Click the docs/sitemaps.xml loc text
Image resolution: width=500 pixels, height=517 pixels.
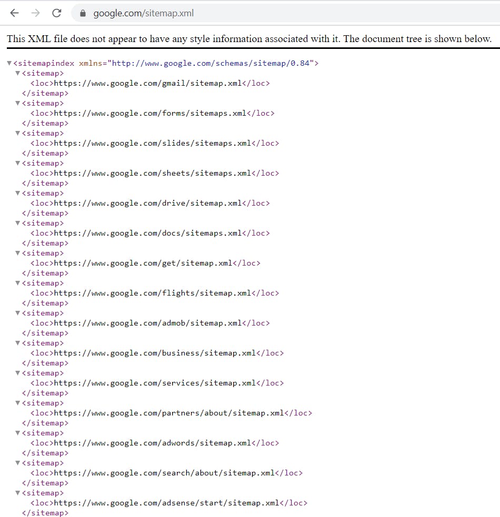148,234
